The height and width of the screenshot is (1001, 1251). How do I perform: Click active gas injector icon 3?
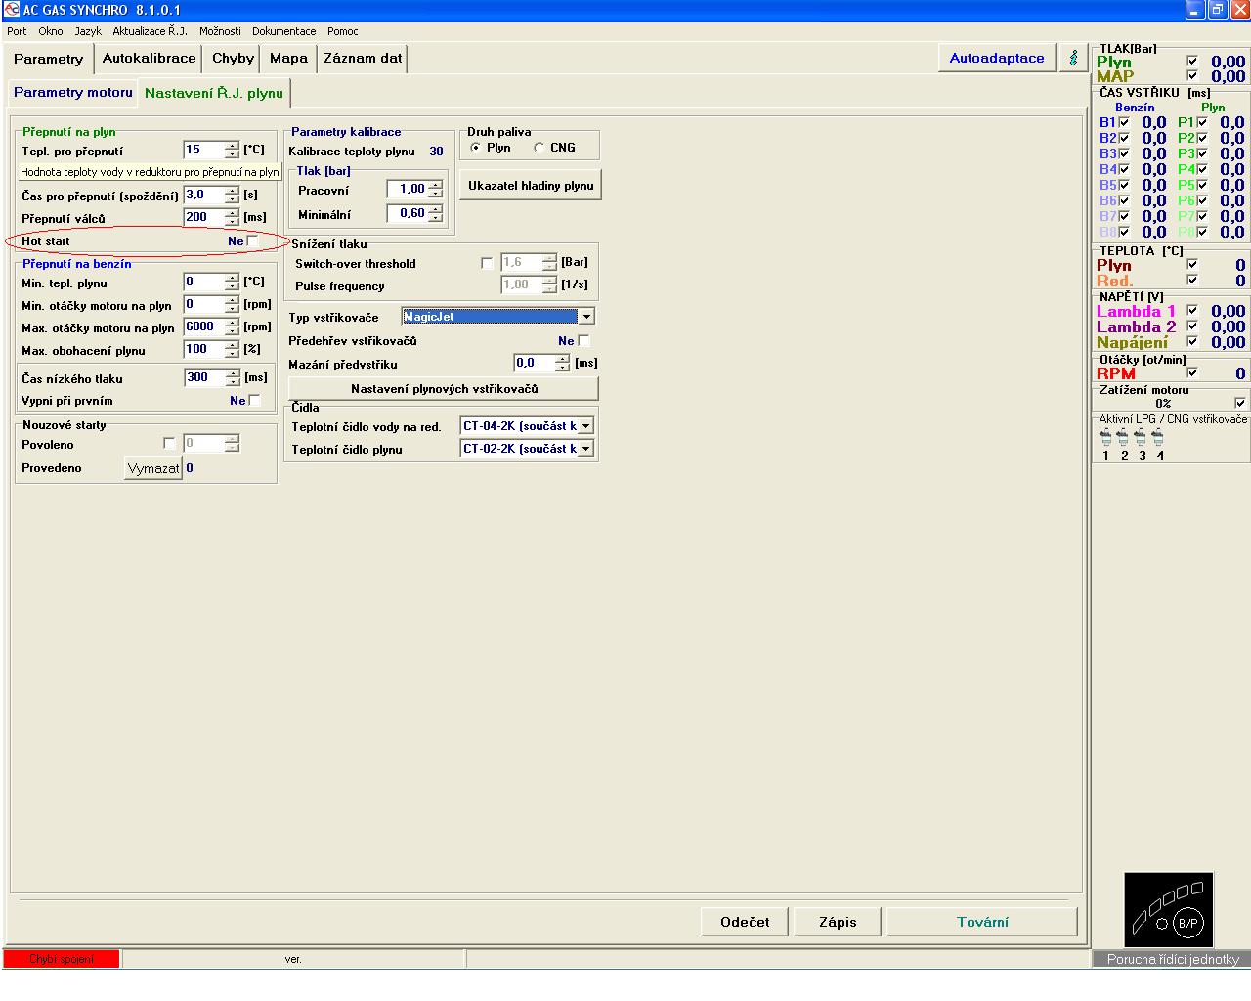tap(1141, 437)
